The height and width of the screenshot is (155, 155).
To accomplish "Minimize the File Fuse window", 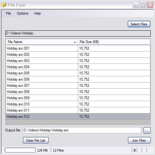I will click(136, 5).
